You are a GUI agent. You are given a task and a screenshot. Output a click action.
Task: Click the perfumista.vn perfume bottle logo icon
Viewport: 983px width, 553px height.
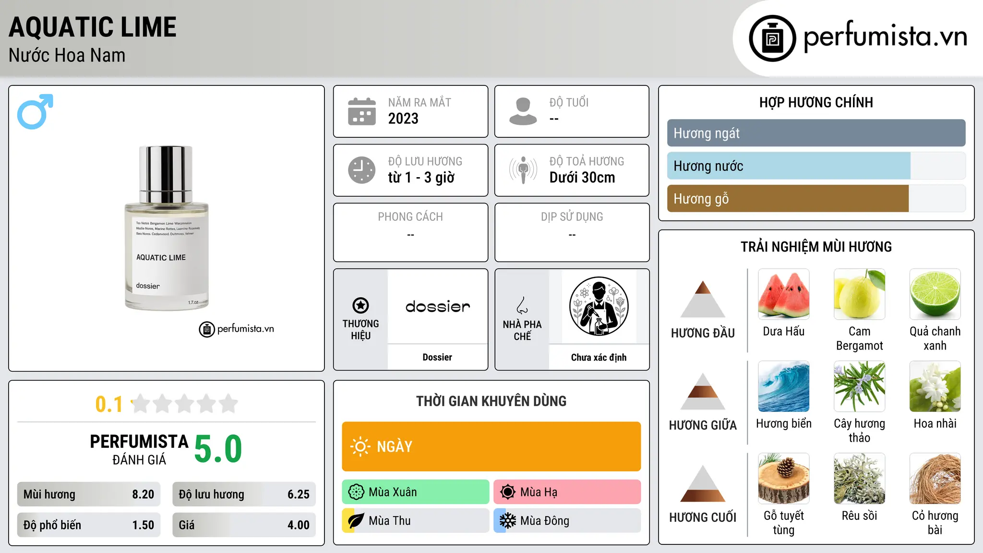coord(772,38)
